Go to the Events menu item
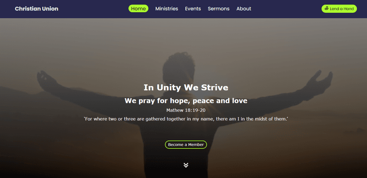The width and height of the screenshot is (367, 178). [x=193, y=9]
